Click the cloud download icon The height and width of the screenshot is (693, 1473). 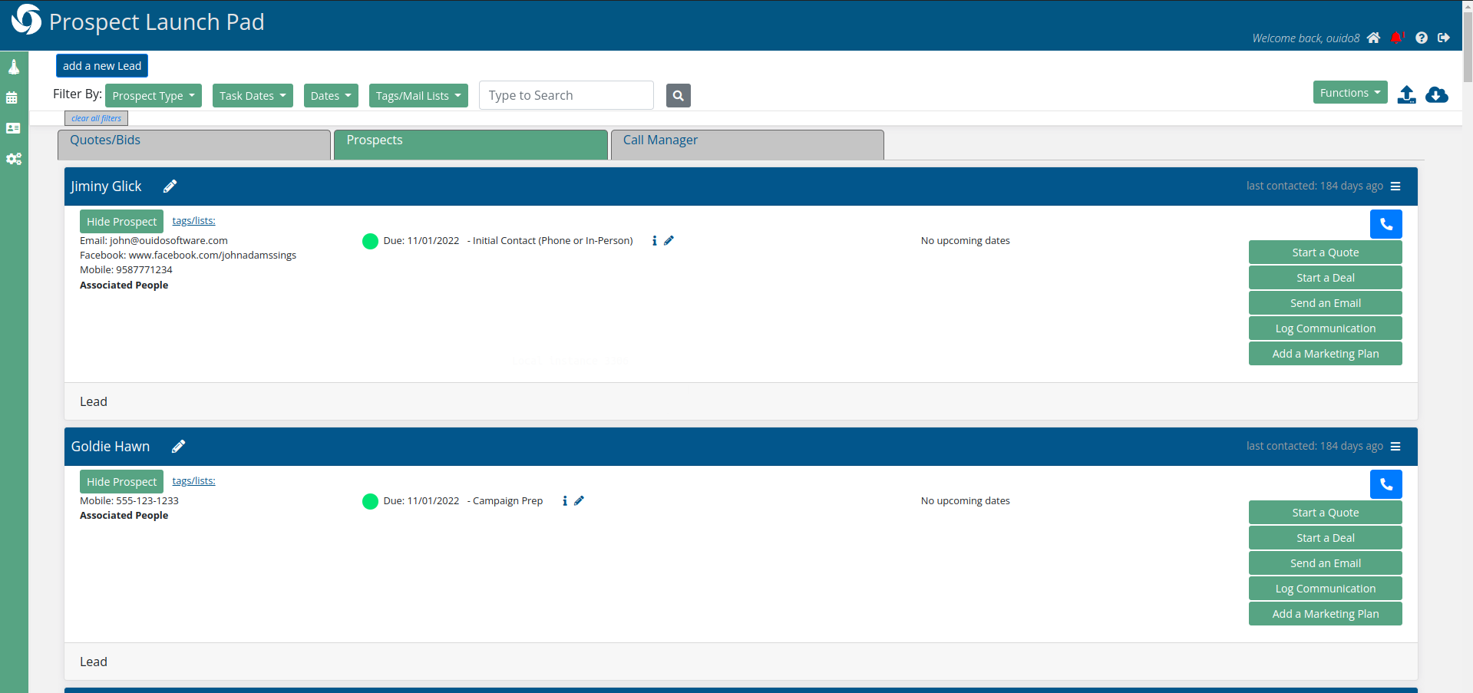coord(1437,94)
